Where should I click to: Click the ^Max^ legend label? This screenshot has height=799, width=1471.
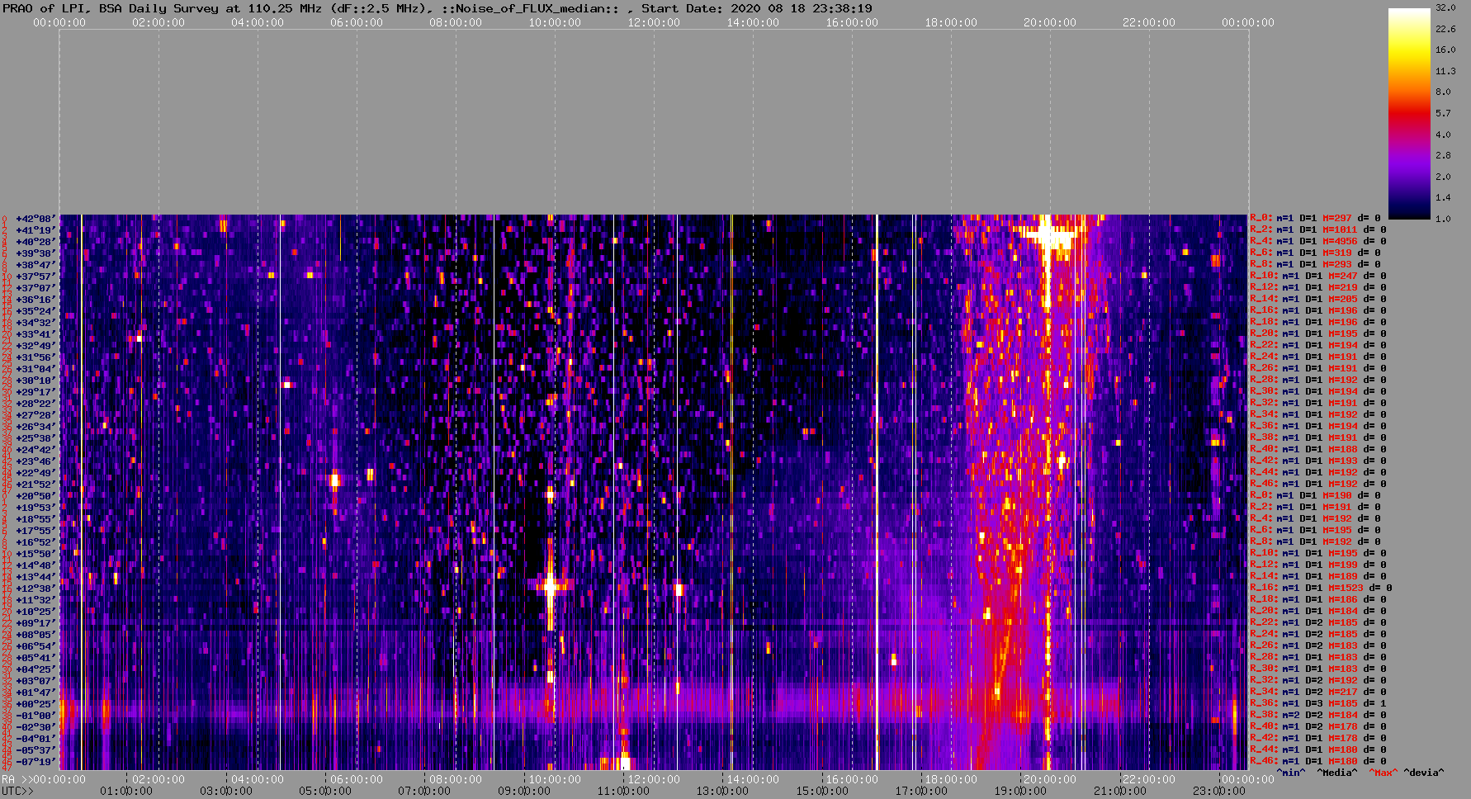pos(1383,773)
